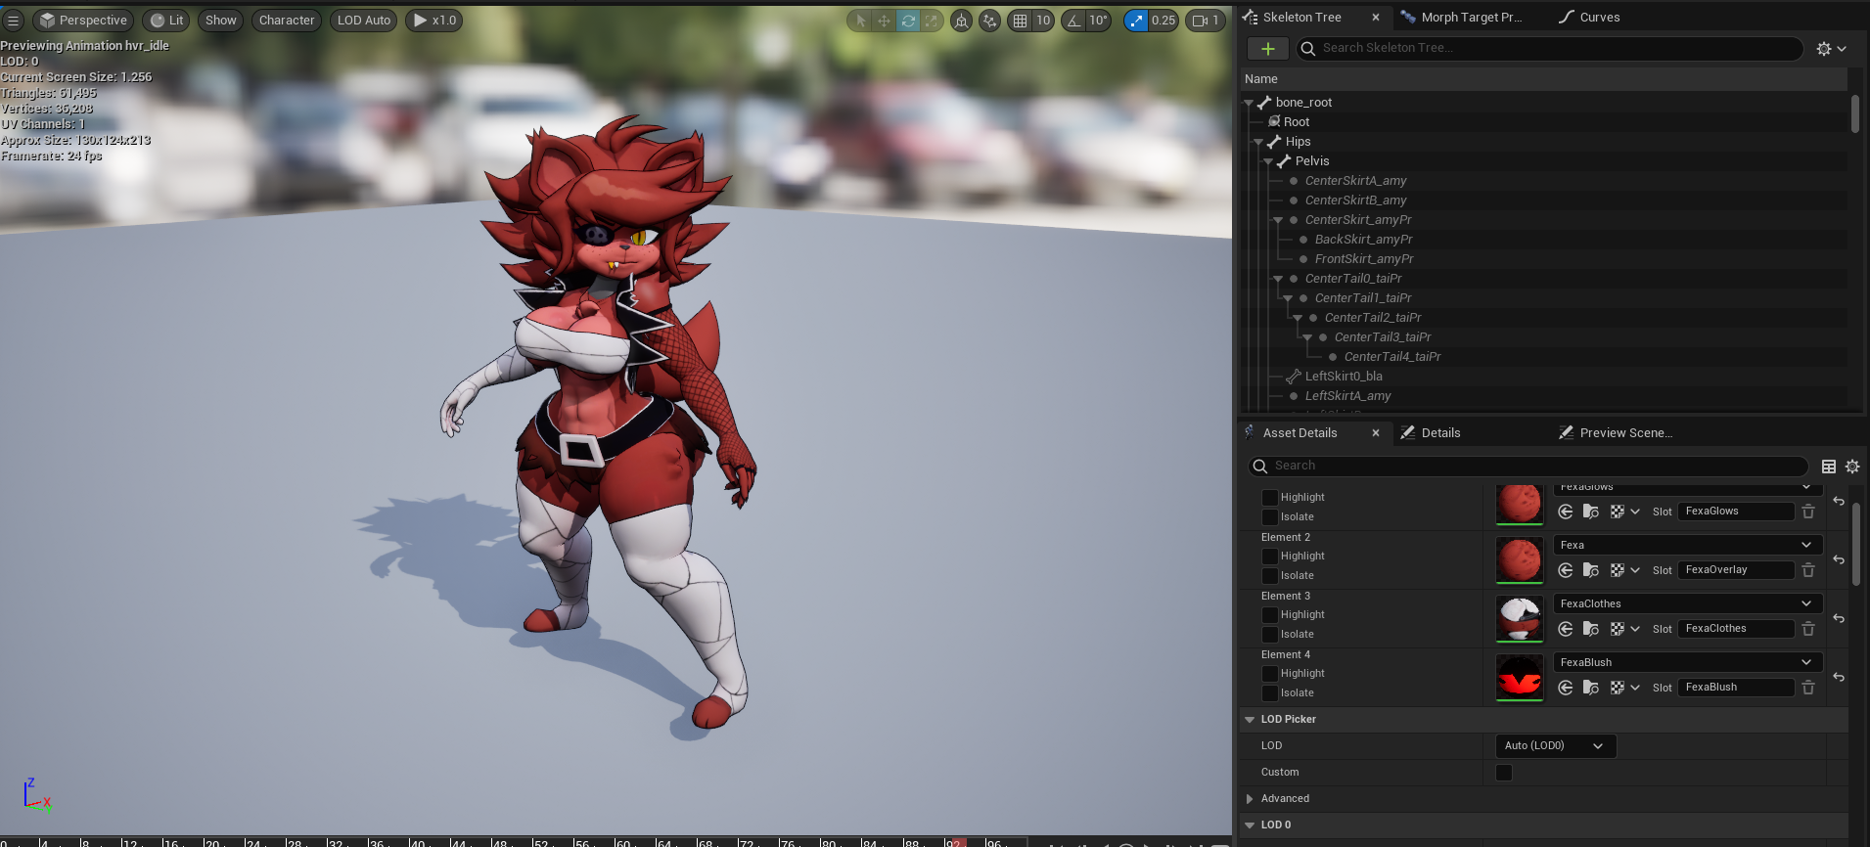The width and height of the screenshot is (1870, 847).
Task: Delete the FexaGlows material slot
Action: click(1808, 512)
